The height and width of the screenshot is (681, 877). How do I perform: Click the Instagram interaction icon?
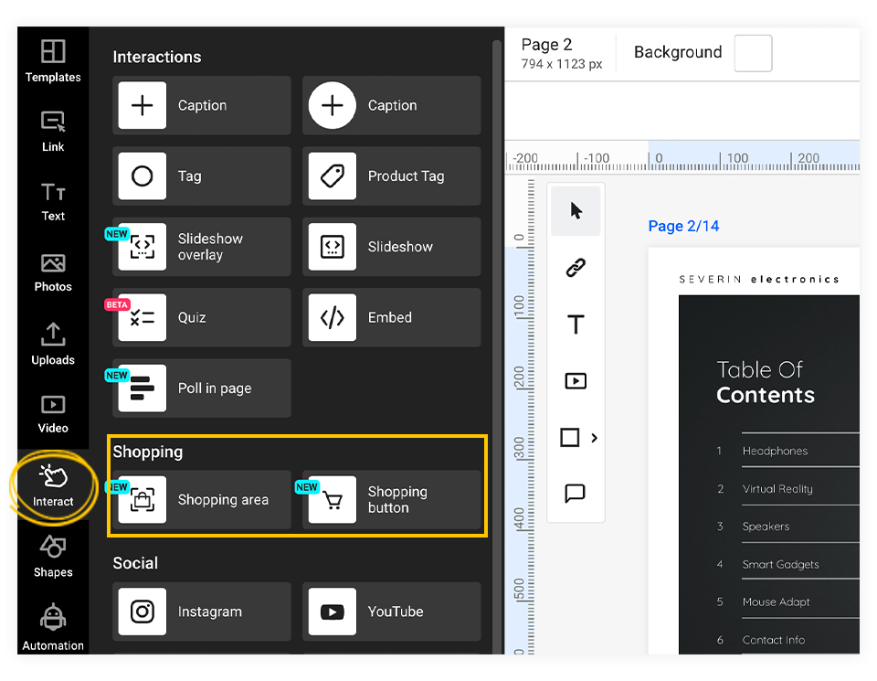point(142,612)
